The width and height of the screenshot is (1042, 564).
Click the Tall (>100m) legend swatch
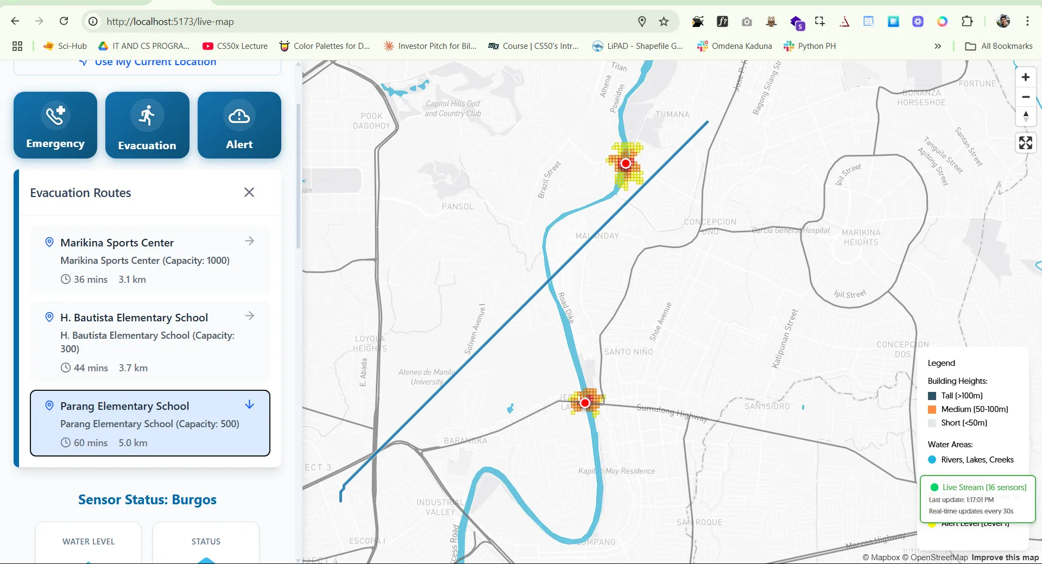click(932, 396)
